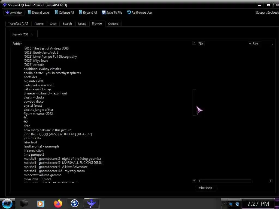Open the Users tab
This screenshot has height=209, width=279.
click(x=82, y=24)
